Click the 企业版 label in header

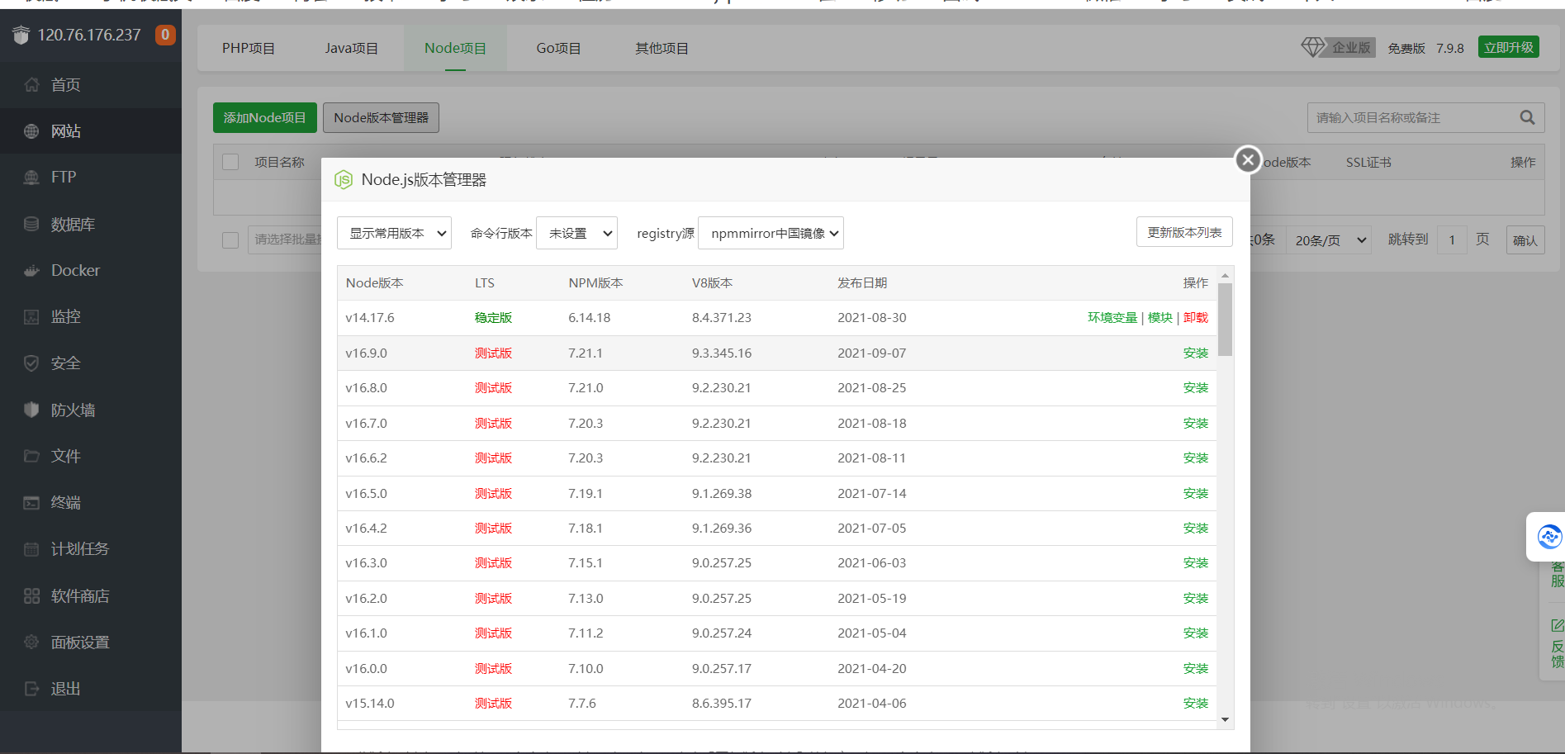(x=1351, y=48)
